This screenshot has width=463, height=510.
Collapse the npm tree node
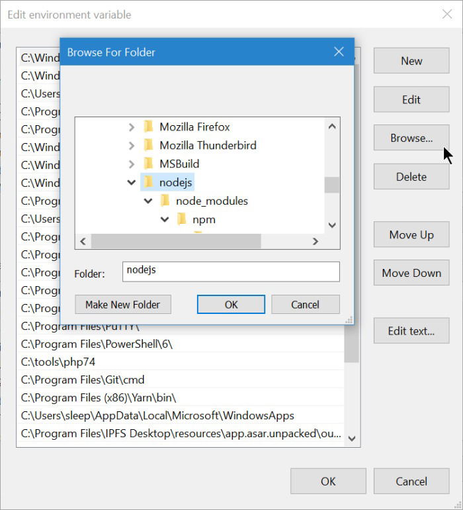coord(165,219)
